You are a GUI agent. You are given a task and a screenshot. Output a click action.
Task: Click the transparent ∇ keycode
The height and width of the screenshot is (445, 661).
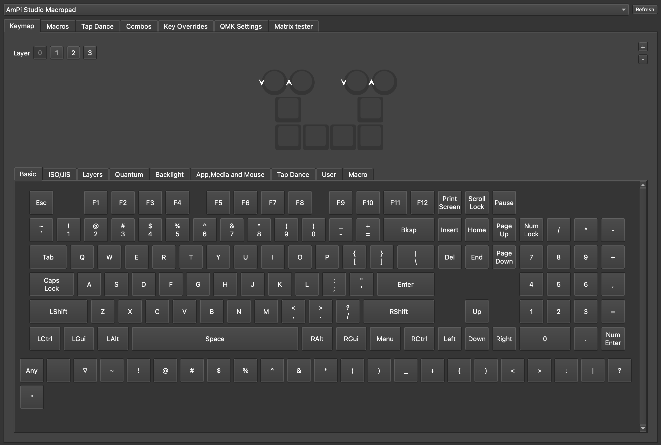pos(85,370)
